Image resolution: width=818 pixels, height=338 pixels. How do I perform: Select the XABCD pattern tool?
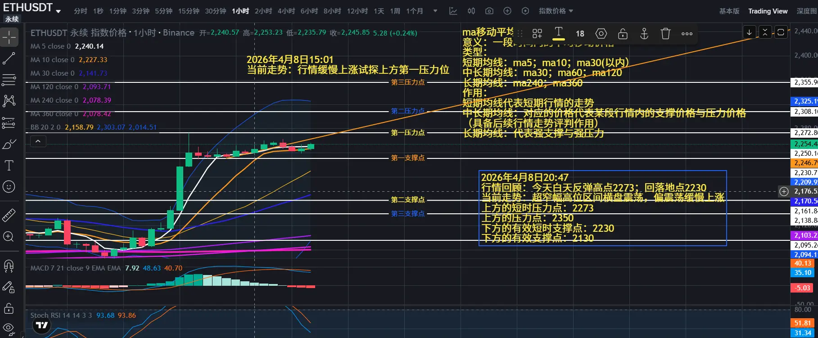coord(9,101)
